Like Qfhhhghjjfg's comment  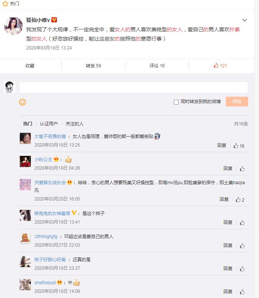coord(242,246)
